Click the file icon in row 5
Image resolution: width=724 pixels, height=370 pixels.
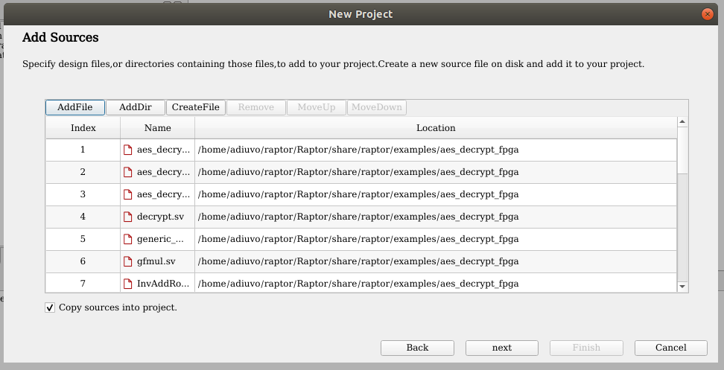pyautogui.click(x=128, y=239)
